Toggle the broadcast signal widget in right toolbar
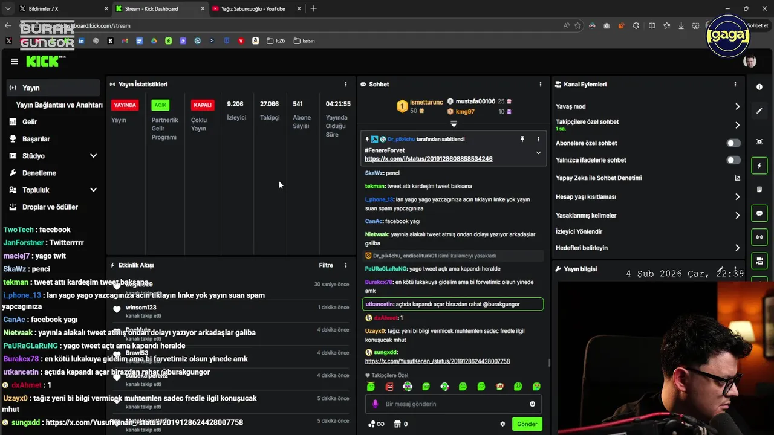 759,237
